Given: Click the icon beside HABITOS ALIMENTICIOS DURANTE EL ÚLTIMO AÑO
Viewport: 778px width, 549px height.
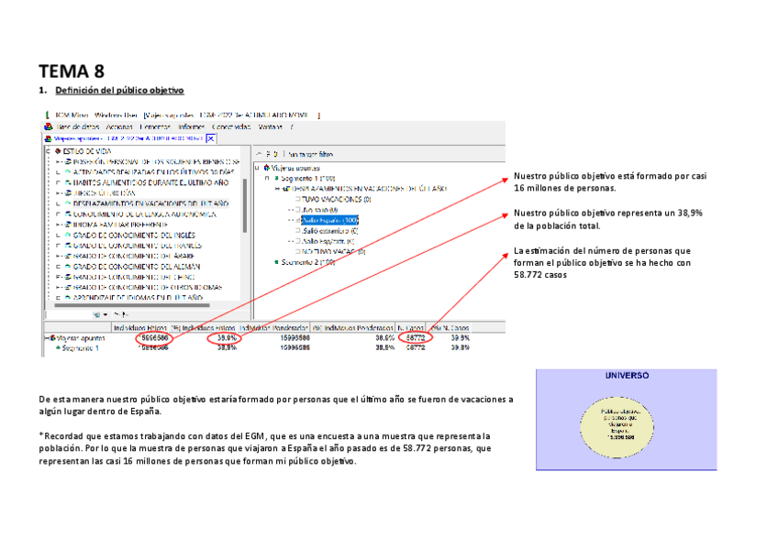Looking at the screenshot, I should click(68, 182).
